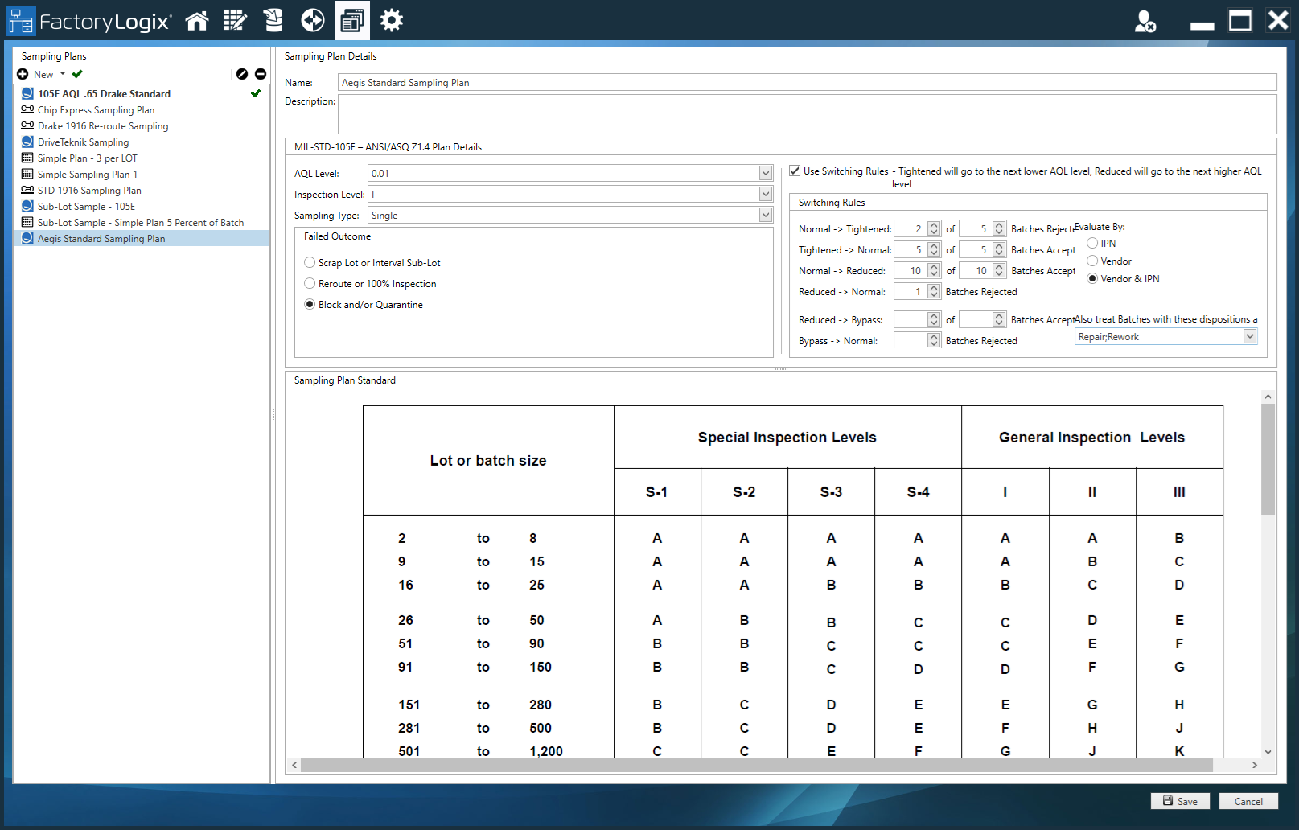Click the database cylinders toolbar icon
1299x830 pixels.
click(273, 20)
